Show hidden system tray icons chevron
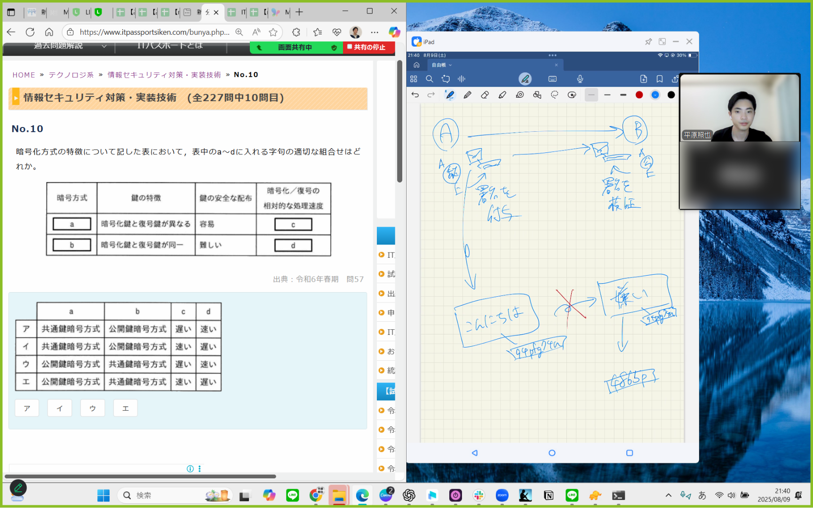 click(668, 495)
